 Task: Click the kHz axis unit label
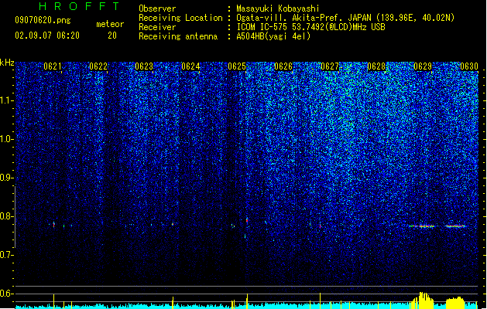pos(7,63)
